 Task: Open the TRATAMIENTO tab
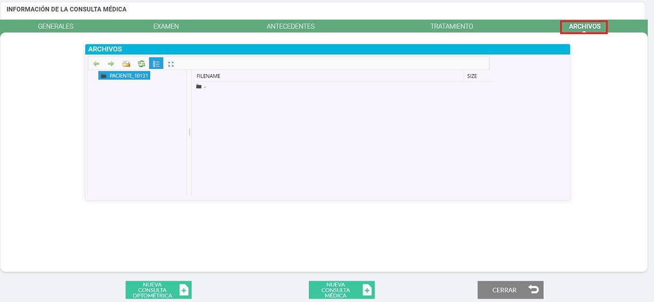click(452, 26)
